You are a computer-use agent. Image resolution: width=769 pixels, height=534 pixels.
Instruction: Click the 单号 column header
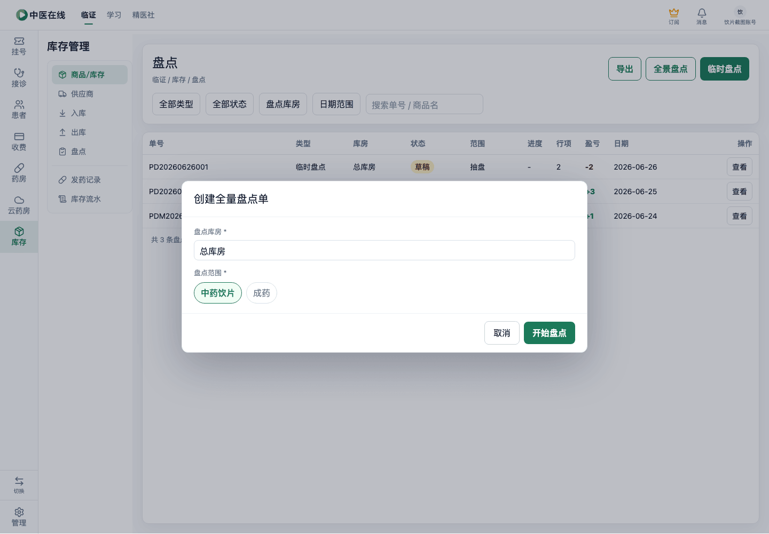click(156, 144)
